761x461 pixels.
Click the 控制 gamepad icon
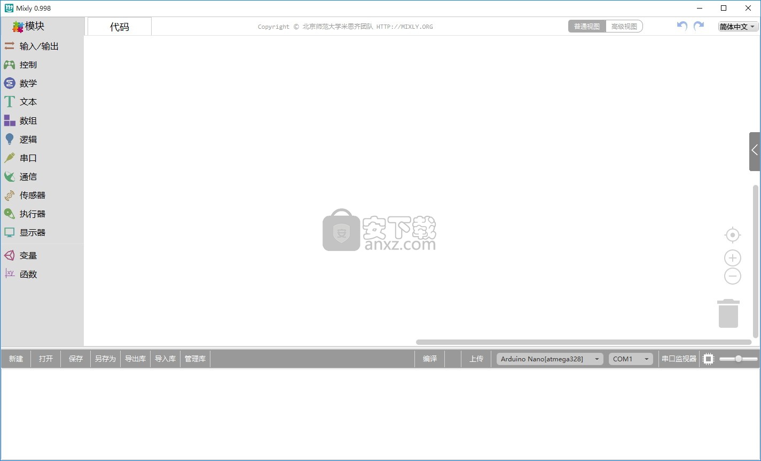(x=9, y=65)
